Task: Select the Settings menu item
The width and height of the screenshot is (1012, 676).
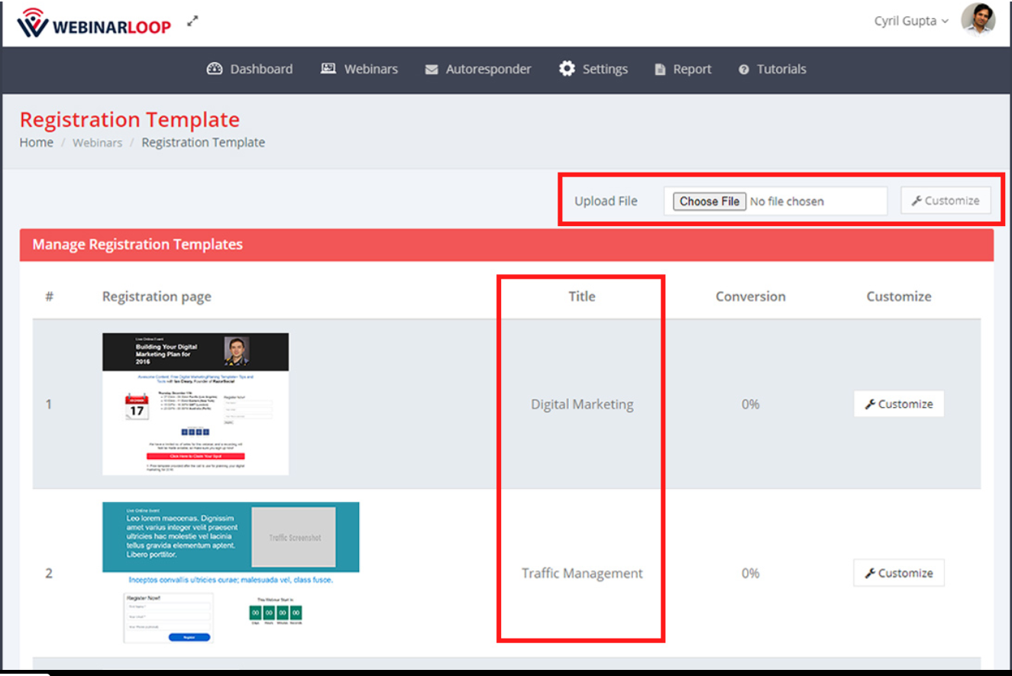Action: (x=605, y=68)
